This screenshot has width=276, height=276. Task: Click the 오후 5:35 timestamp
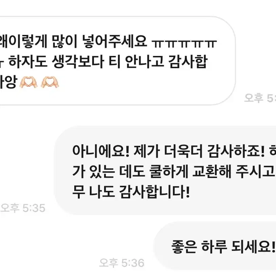[x=23, y=208]
